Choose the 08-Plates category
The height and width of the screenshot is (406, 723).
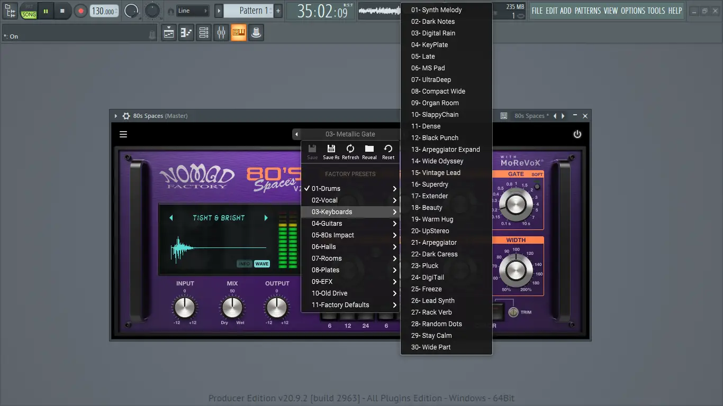tap(350, 270)
